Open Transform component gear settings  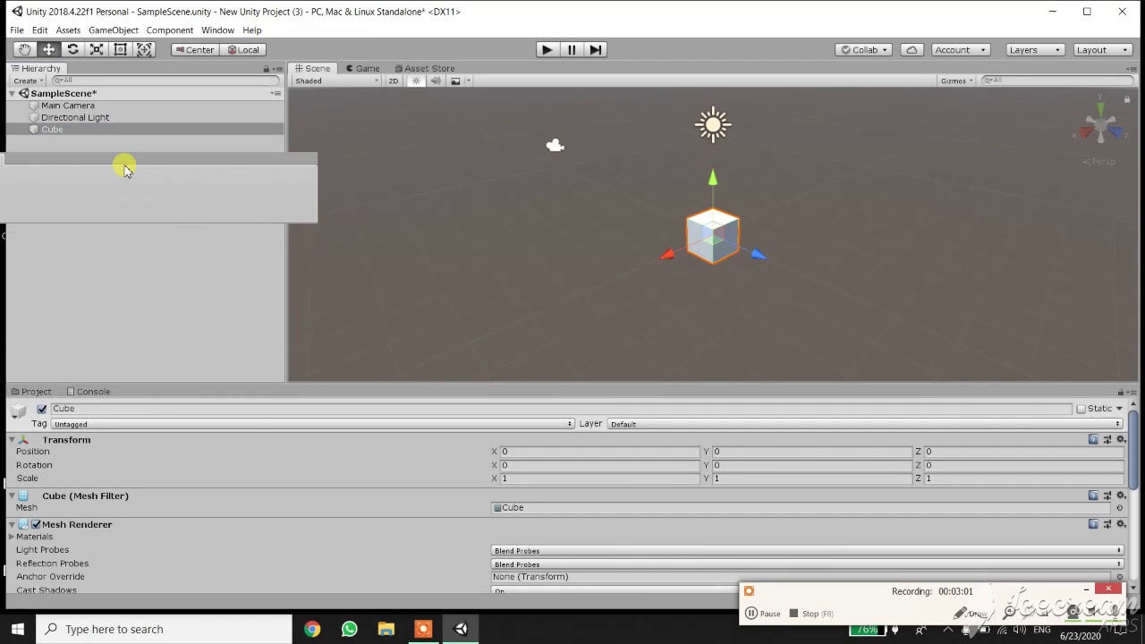click(1120, 439)
